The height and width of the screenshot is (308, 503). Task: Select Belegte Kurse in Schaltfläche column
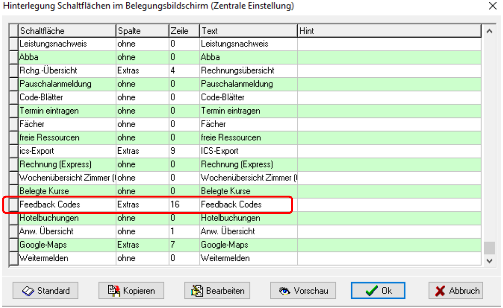[67, 191]
